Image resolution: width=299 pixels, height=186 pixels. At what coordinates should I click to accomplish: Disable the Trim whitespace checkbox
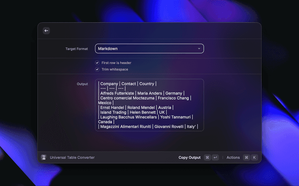point(97,69)
